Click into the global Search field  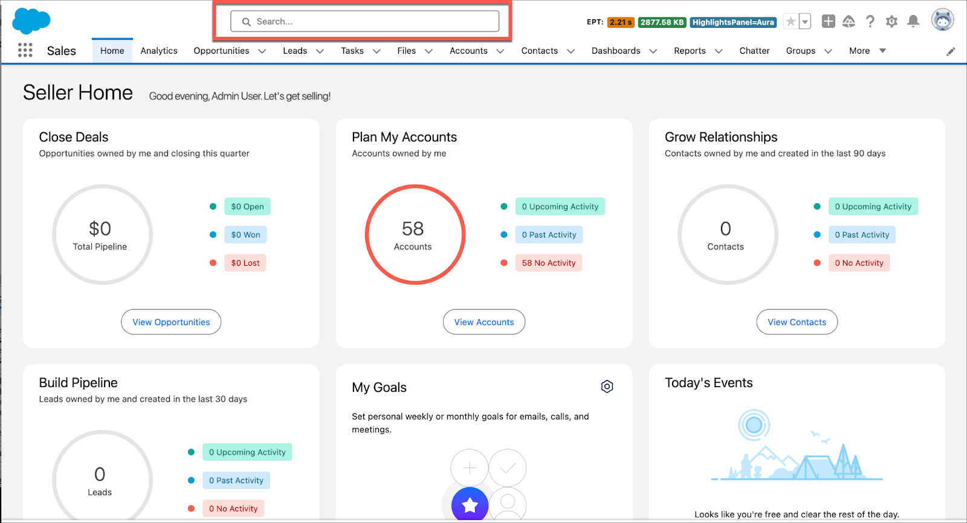pyautogui.click(x=364, y=21)
